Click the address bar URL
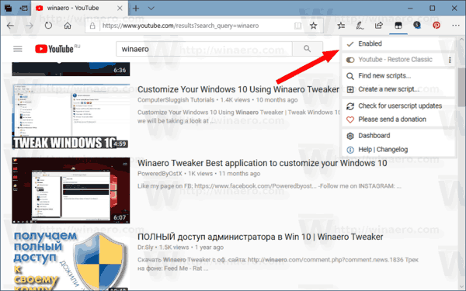 pyautogui.click(x=180, y=26)
